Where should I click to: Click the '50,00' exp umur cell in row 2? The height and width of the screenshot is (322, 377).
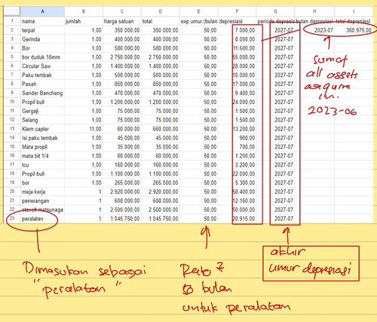click(199, 30)
